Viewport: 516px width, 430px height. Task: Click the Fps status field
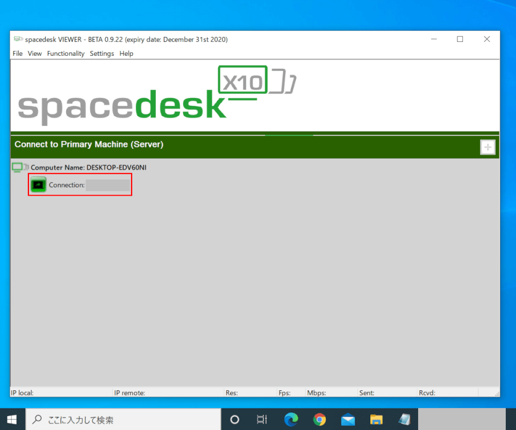pos(291,392)
